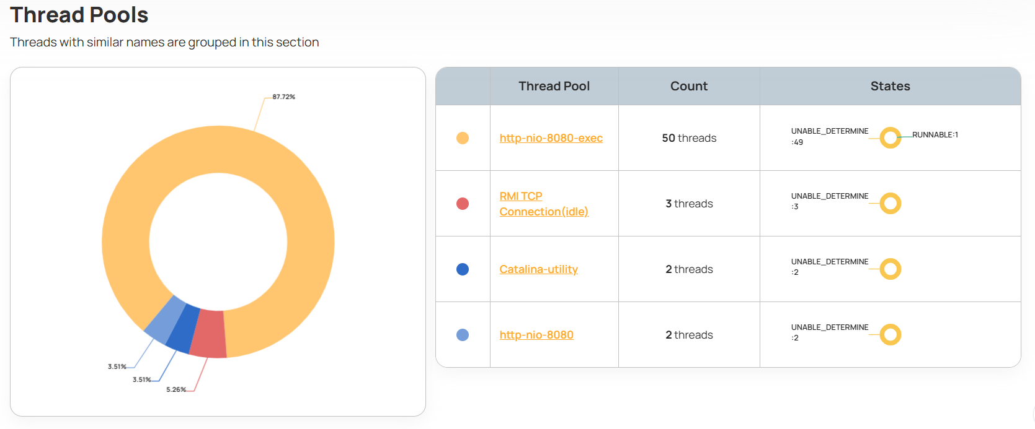Viewport: 1035px width, 429px height.
Task: Click the 50 threads count cell
Action: (x=689, y=138)
